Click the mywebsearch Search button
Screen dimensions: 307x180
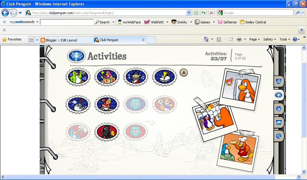[103, 22]
